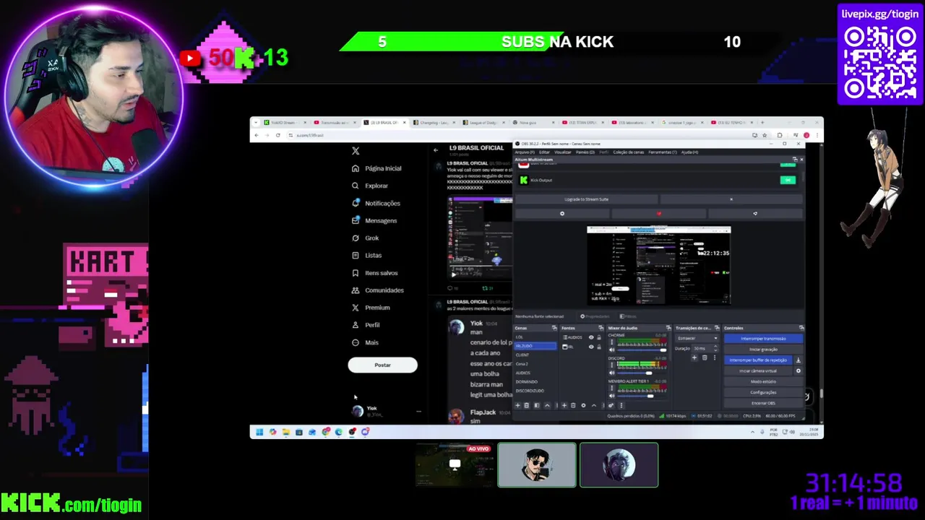Lock the AUDIOS source
925x520 pixels.
pos(599,337)
